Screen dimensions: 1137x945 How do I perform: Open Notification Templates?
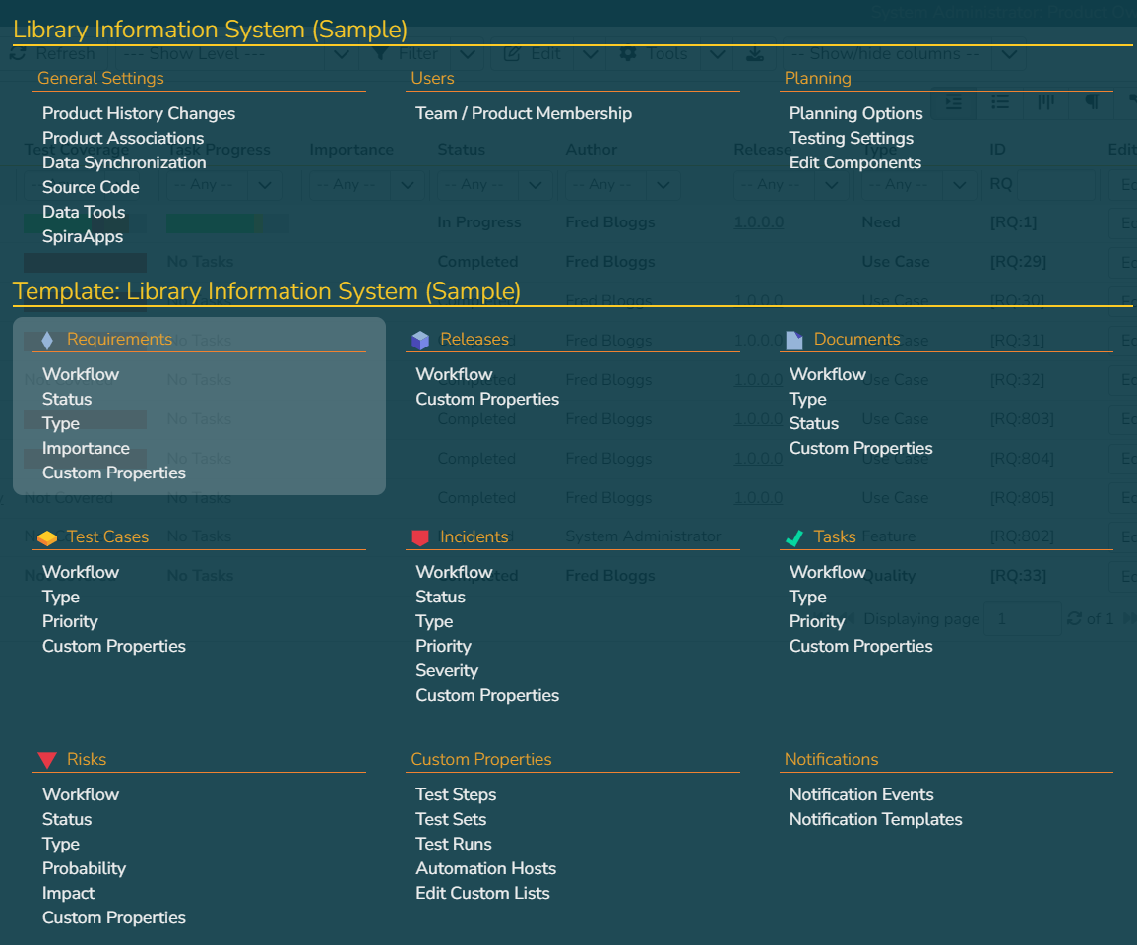click(x=875, y=820)
